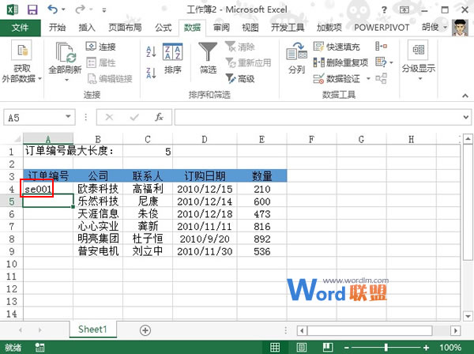The height and width of the screenshot is (354, 474).
Task: Click Text to Columns (分列)
Action: [296, 58]
